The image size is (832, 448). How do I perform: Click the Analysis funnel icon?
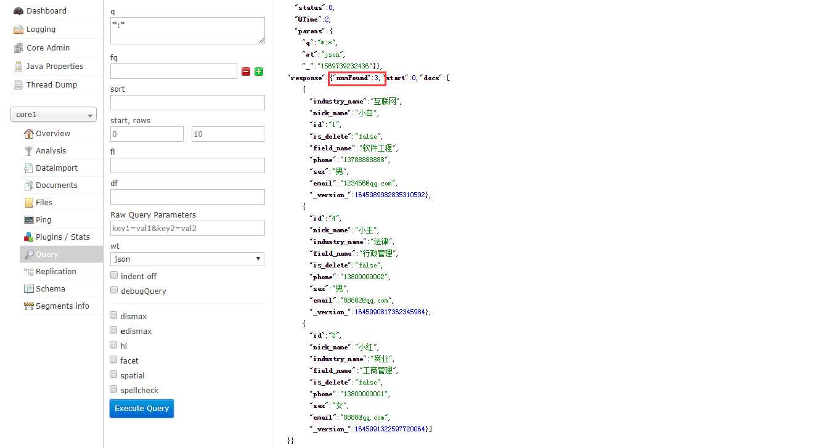(28, 151)
